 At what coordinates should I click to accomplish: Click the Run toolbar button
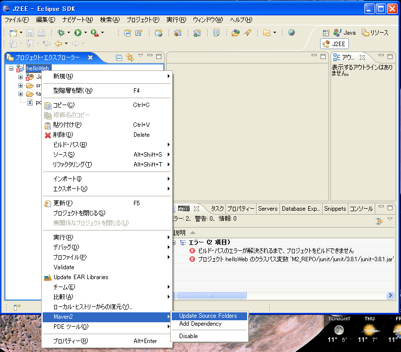(77, 33)
